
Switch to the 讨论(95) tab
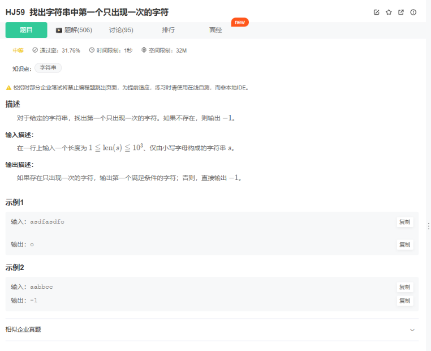(x=121, y=30)
